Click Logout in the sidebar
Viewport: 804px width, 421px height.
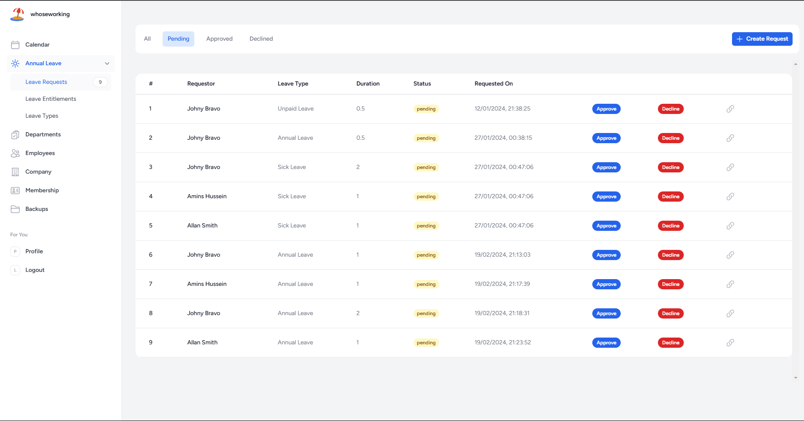(35, 270)
